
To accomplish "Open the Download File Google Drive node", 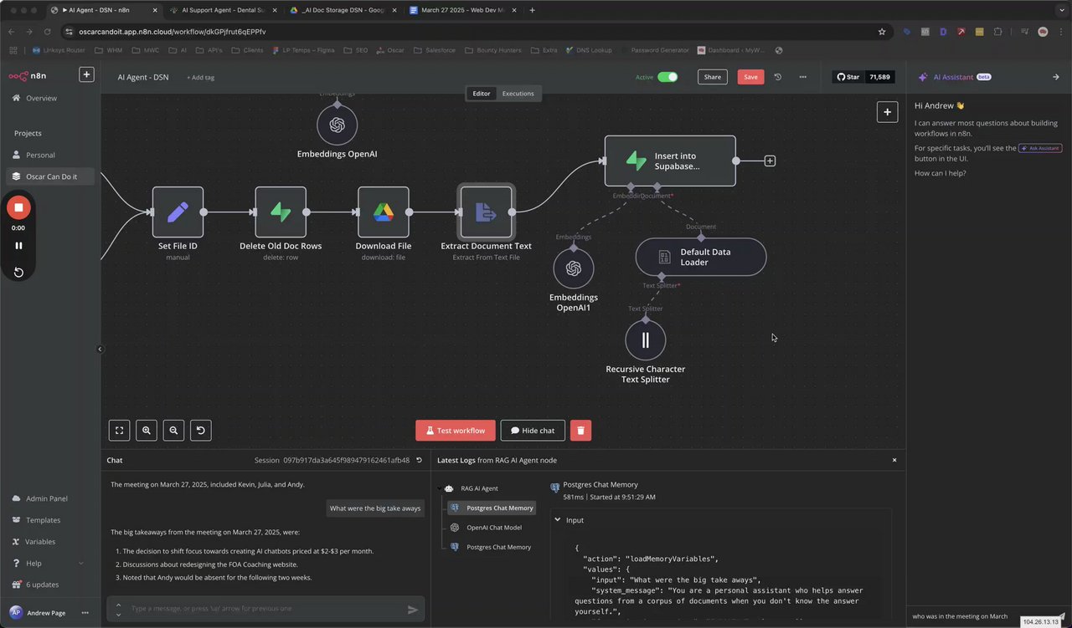I will (384, 212).
